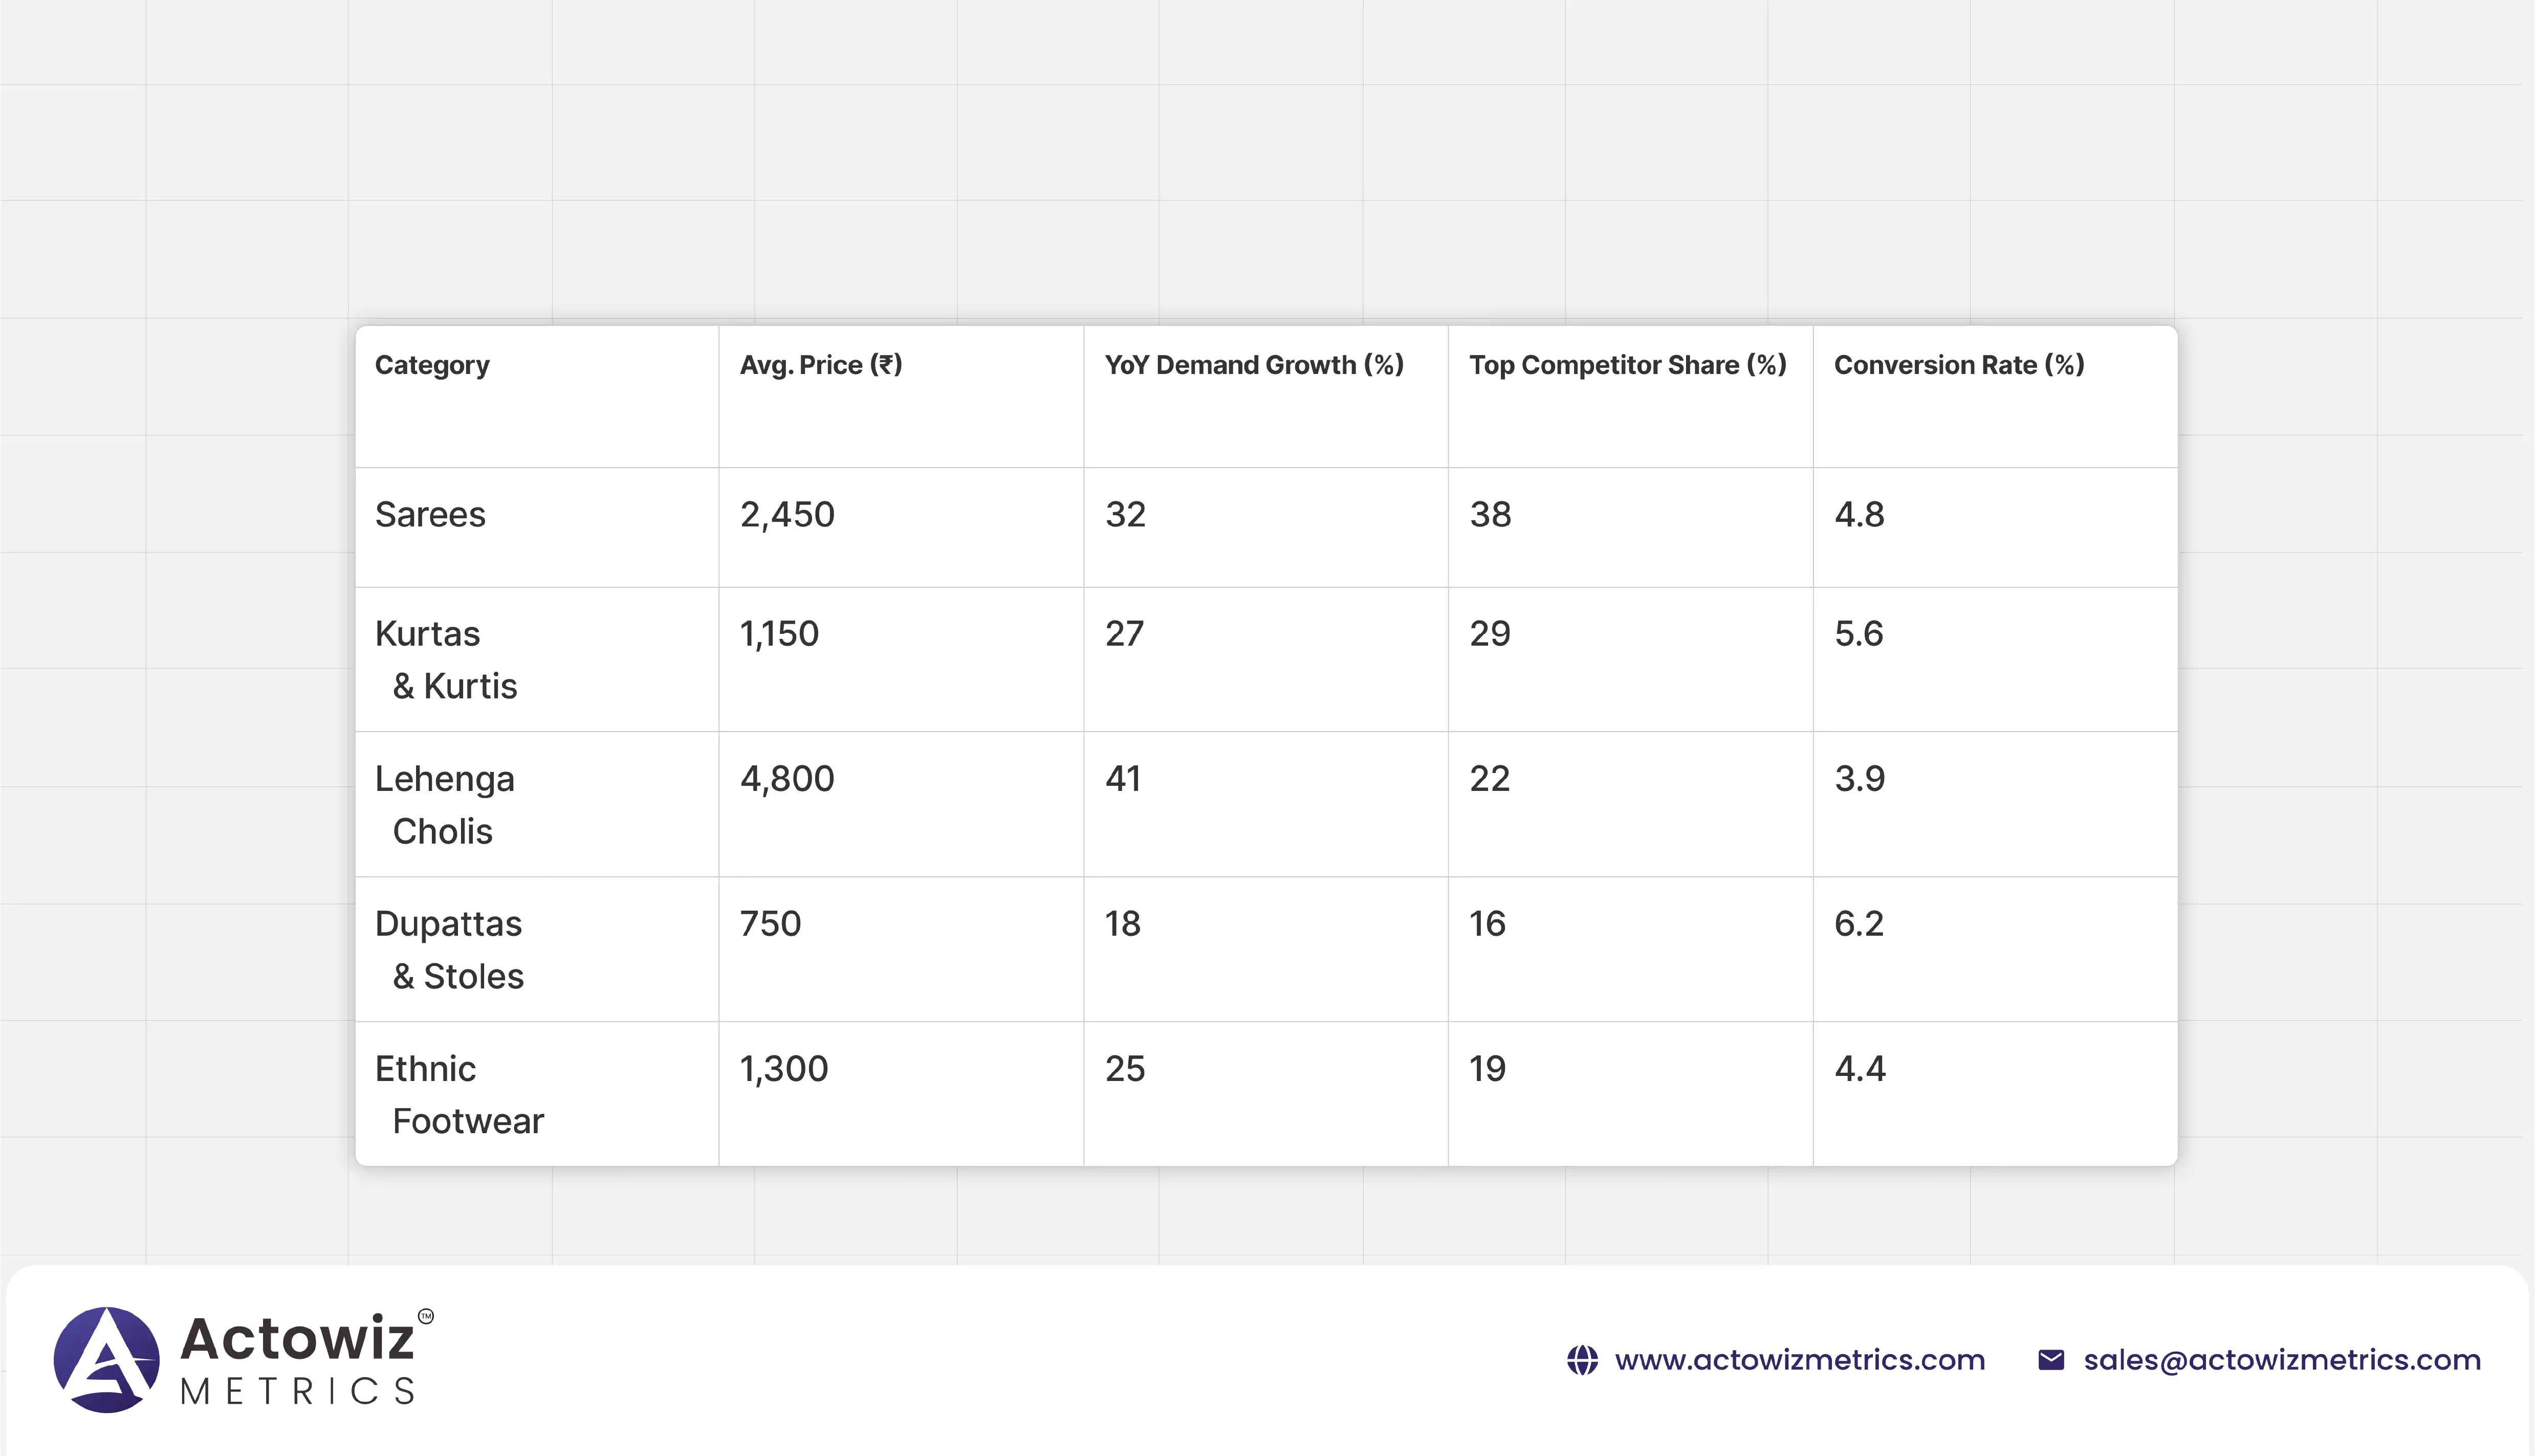This screenshot has width=2535, height=1456.
Task: Click the sales@actowizmetrics.com email link
Action: [2282, 1360]
